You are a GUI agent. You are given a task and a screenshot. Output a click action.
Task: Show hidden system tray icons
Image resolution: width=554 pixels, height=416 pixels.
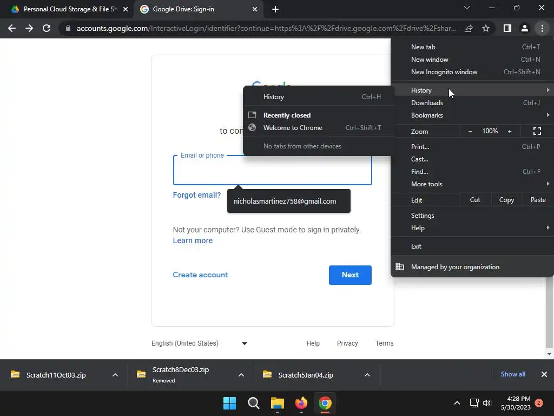pyautogui.click(x=457, y=403)
